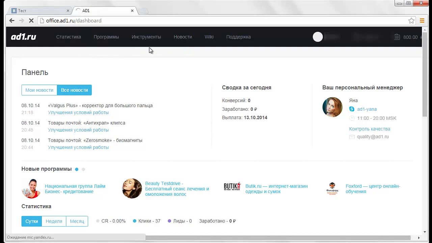Click scroll-right arrow of horizontal scrollbar

[x=419, y=238]
